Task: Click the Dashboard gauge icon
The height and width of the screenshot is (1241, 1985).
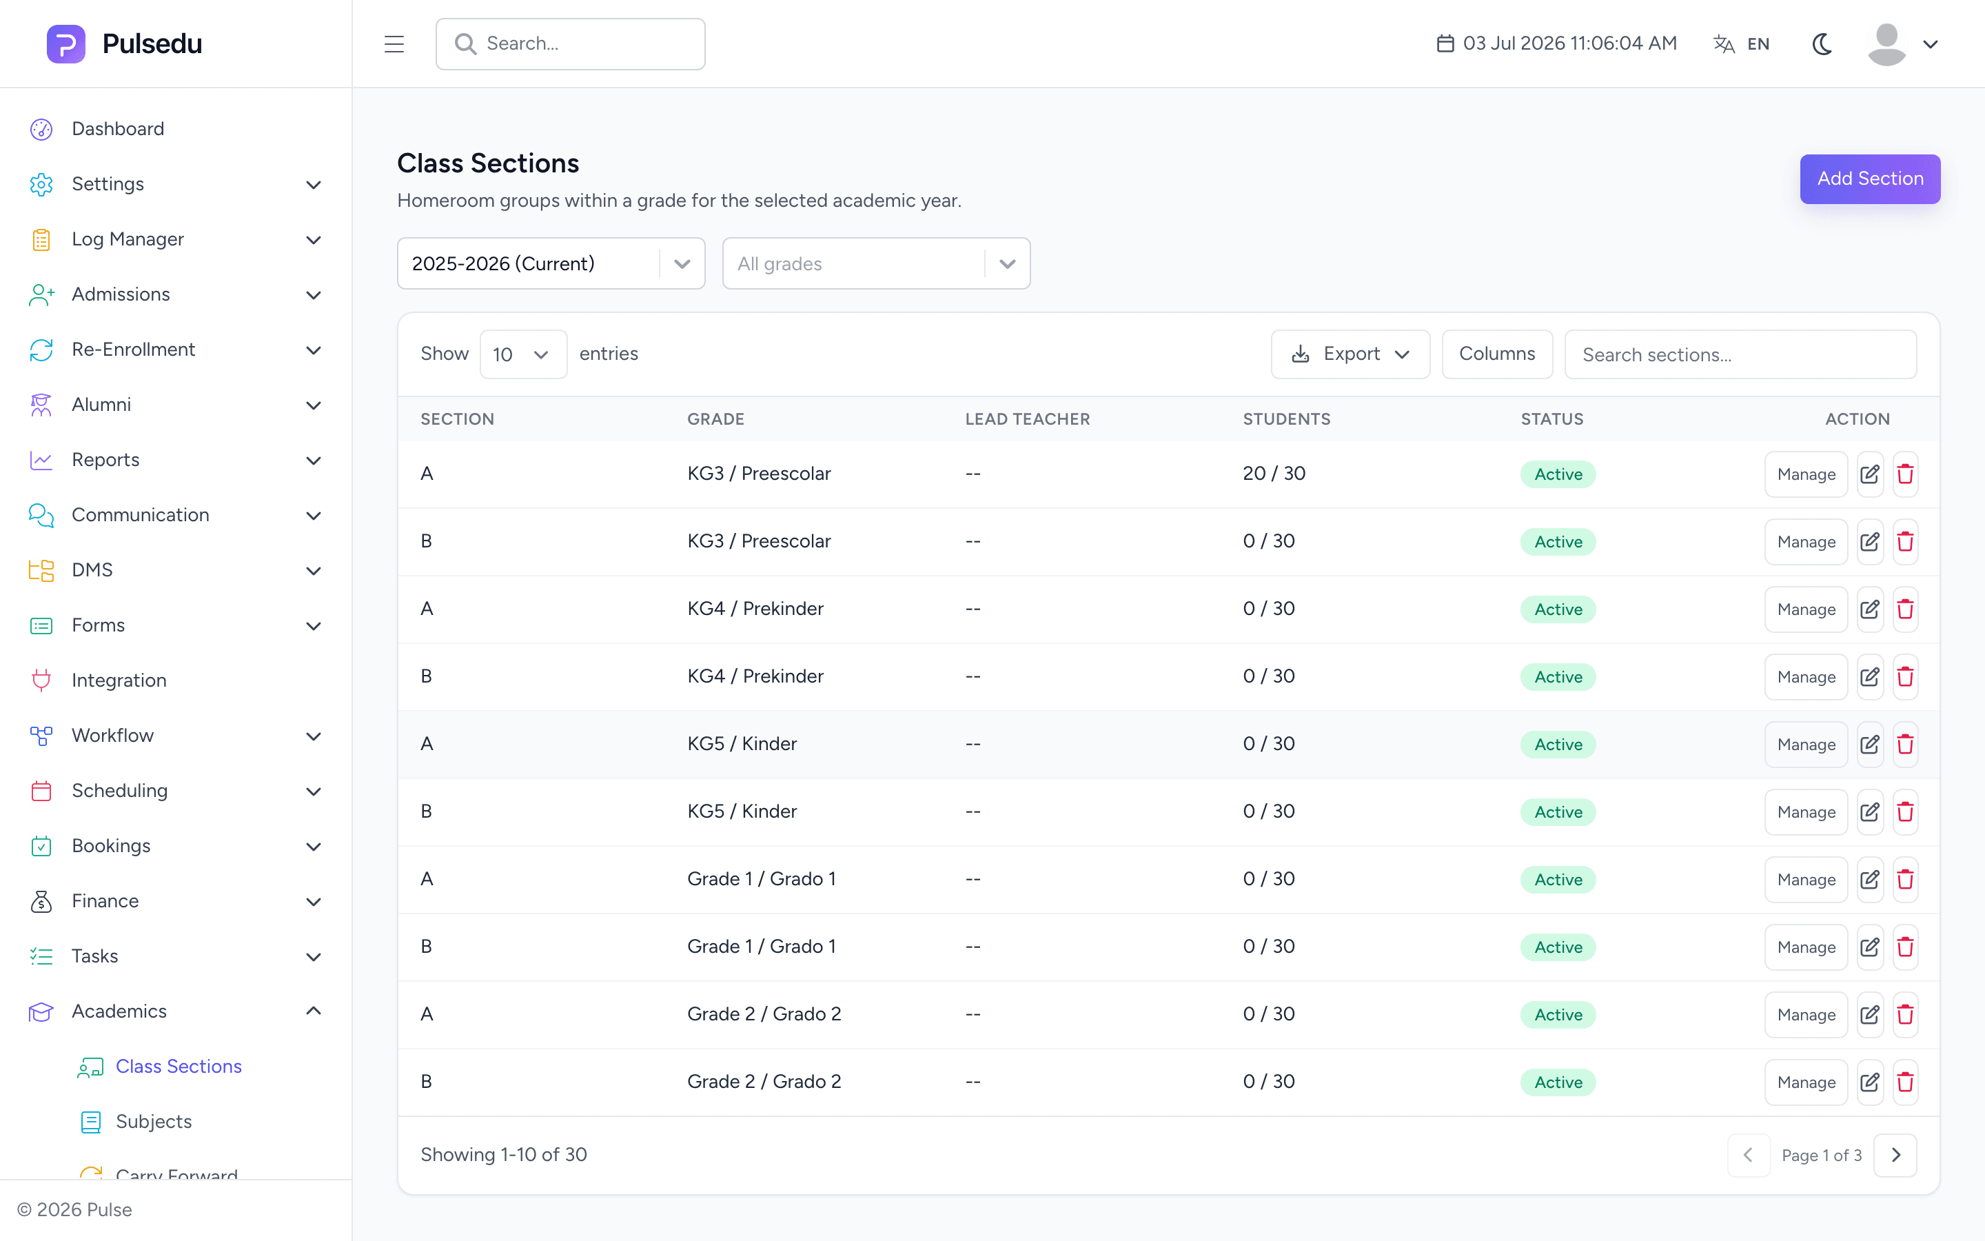Action: click(x=41, y=129)
